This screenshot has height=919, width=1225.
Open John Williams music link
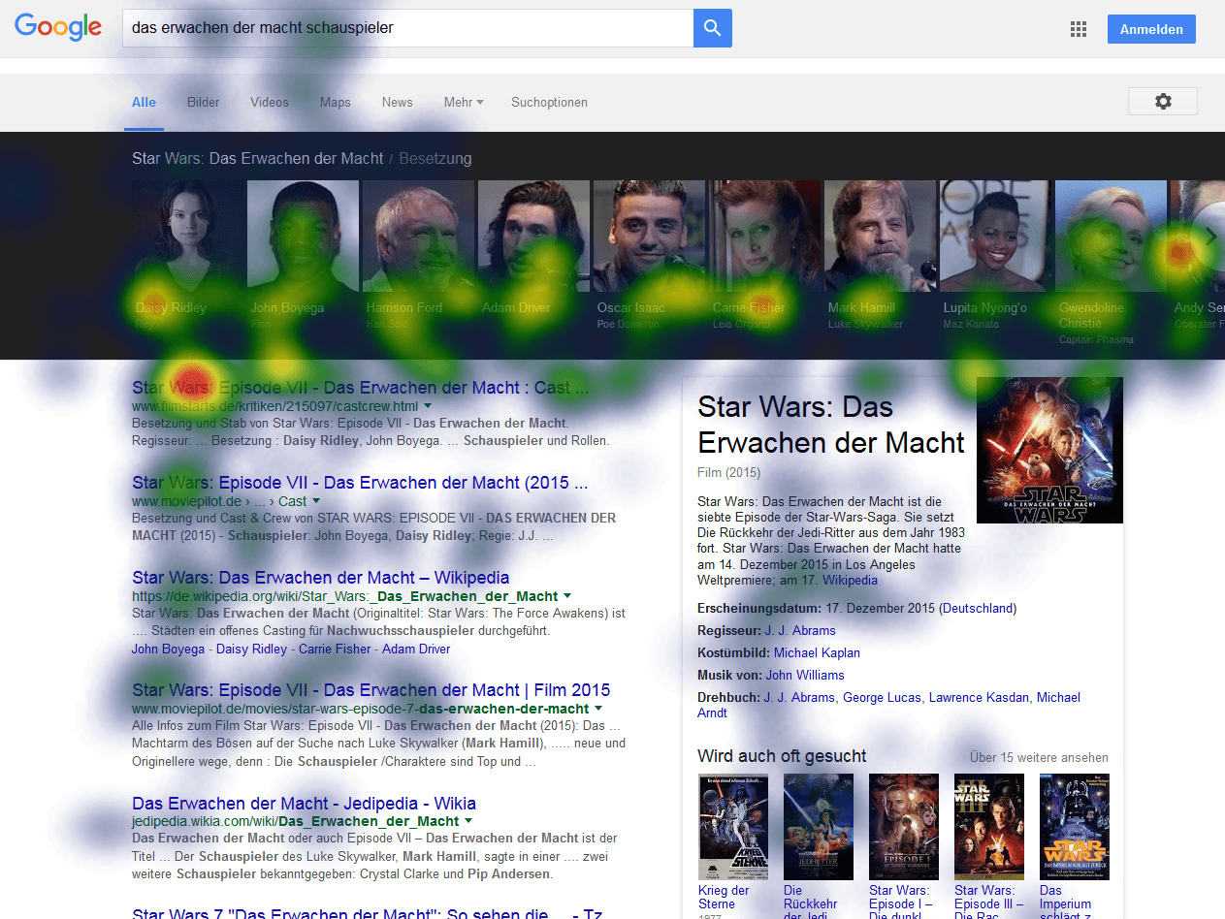(x=805, y=675)
